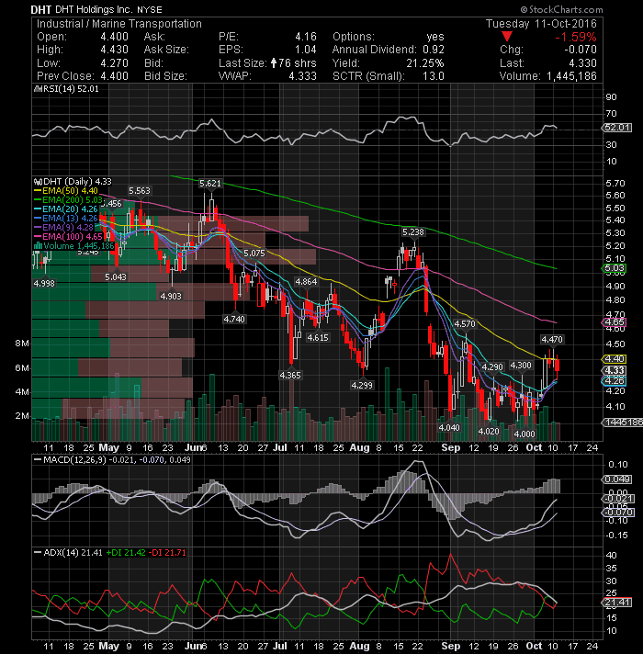Screen dimensions: 643x654
Task: Click the 4.020 low price label
Action: (x=489, y=432)
